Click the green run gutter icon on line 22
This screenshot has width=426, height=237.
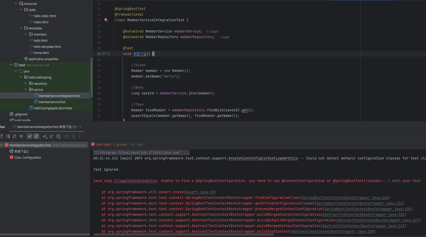coord(104,54)
